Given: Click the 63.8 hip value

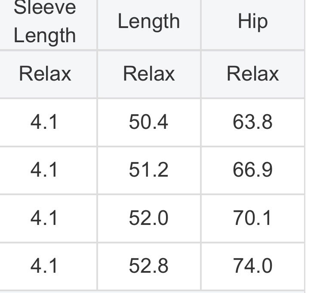Looking at the screenshot, I should (x=252, y=122).
